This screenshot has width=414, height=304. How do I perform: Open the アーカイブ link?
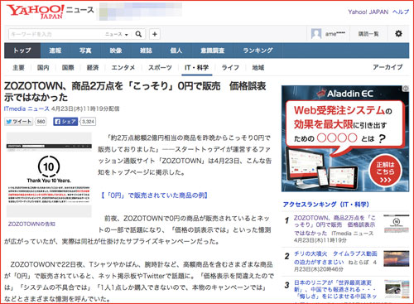coord(388,67)
